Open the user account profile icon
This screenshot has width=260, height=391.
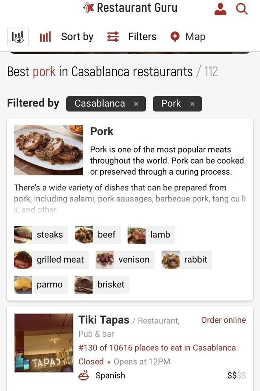[220, 9]
